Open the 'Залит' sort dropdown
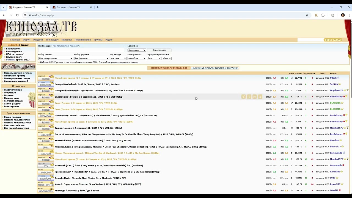 click(154, 58)
